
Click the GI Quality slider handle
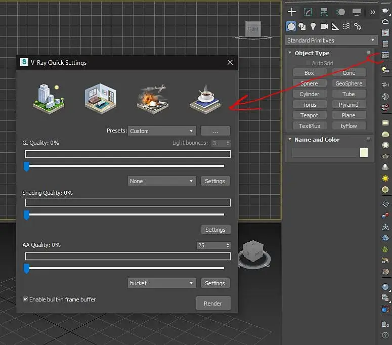coord(26,166)
